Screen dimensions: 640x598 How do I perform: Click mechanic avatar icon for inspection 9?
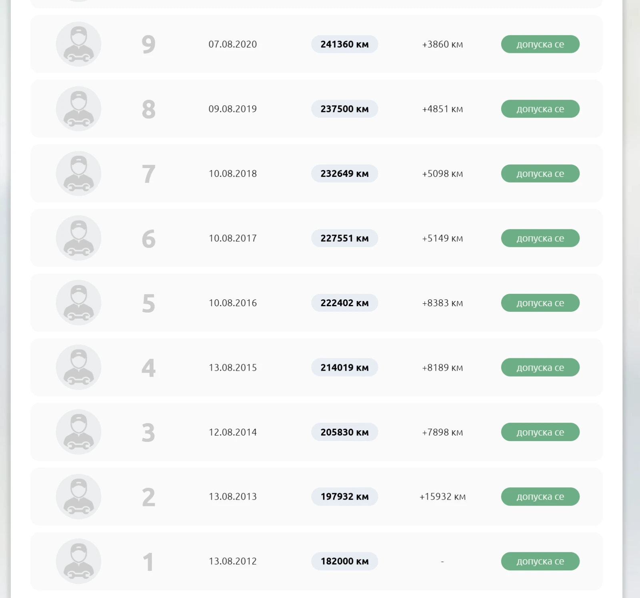click(x=78, y=44)
